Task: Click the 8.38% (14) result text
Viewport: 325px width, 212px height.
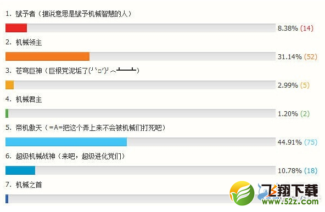Action: tap(295, 28)
